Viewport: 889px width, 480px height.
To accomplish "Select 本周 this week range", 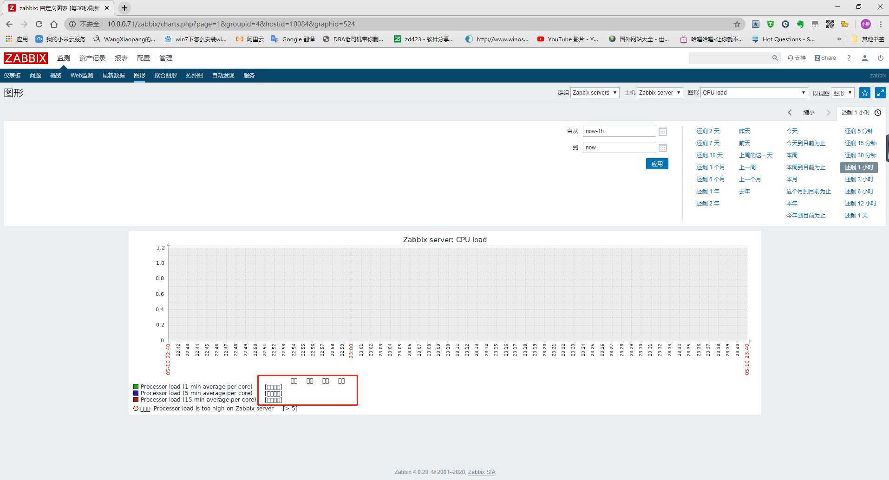I will [792, 155].
